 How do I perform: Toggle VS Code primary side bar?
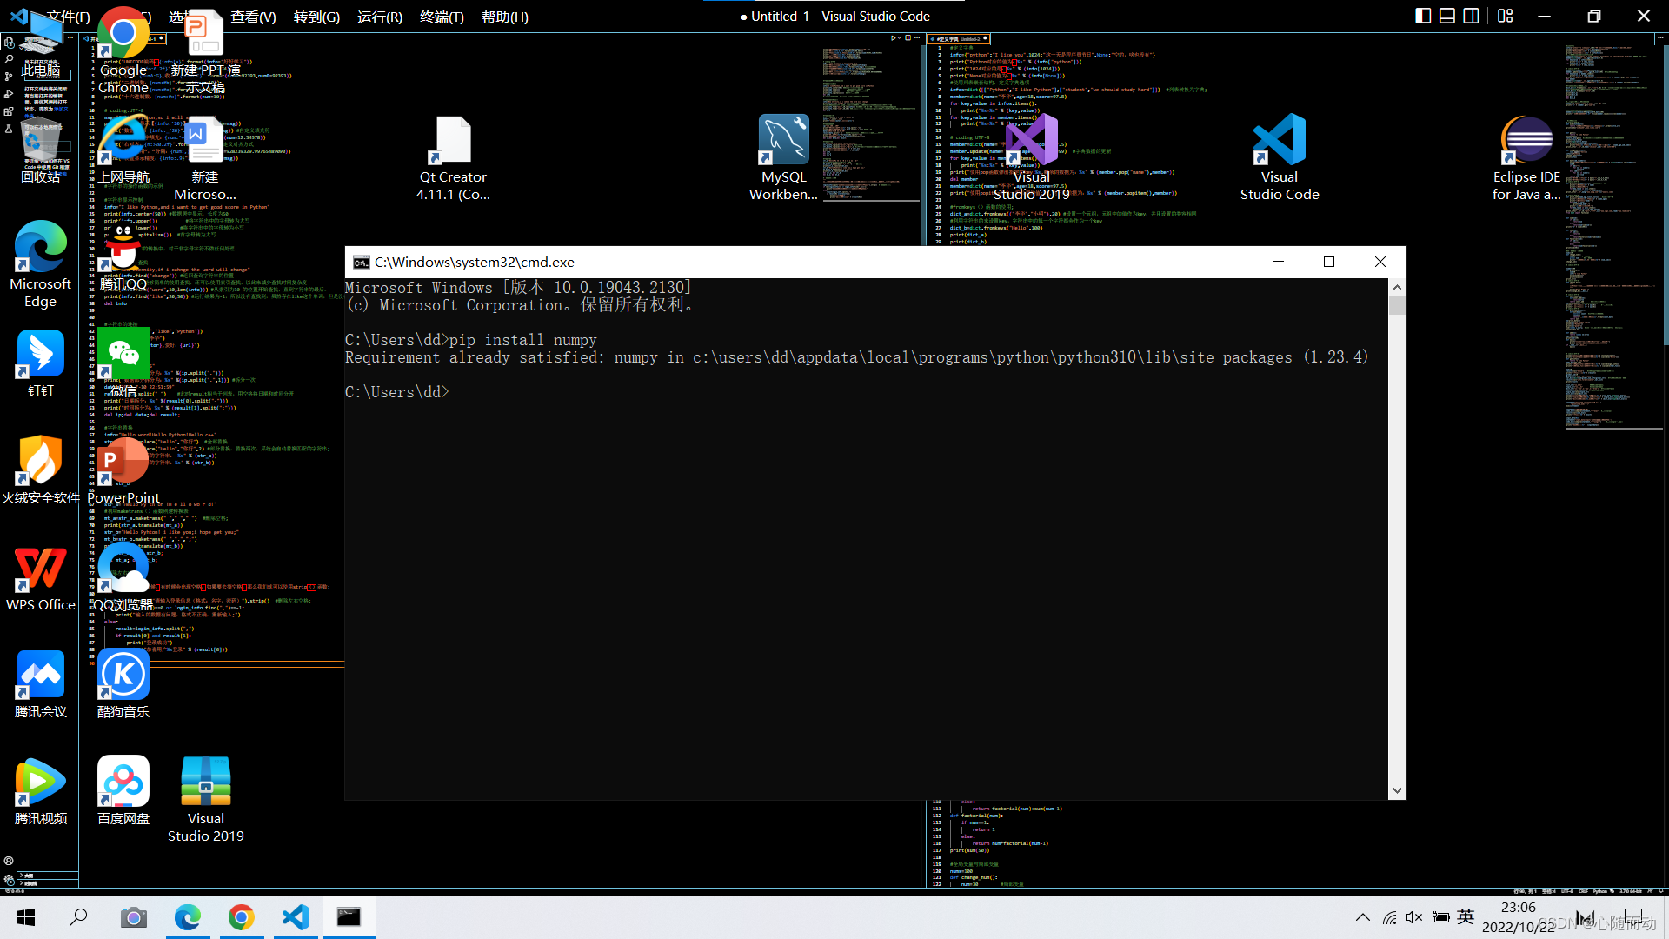pyautogui.click(x=1423, y=16)
